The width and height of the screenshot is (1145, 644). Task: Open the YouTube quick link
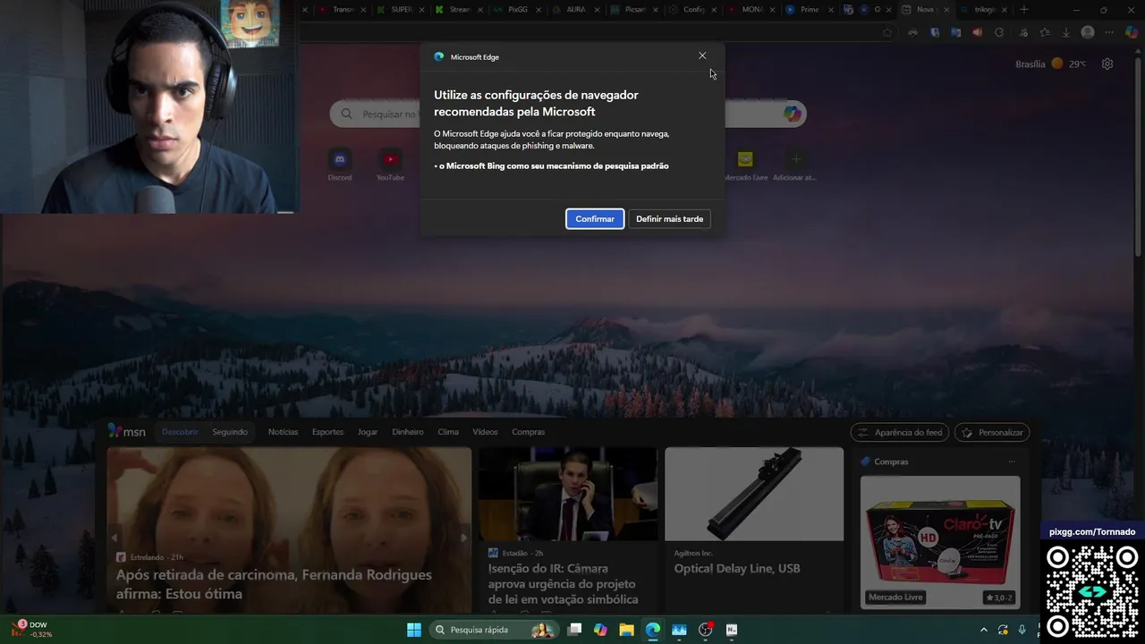point(390,165)
